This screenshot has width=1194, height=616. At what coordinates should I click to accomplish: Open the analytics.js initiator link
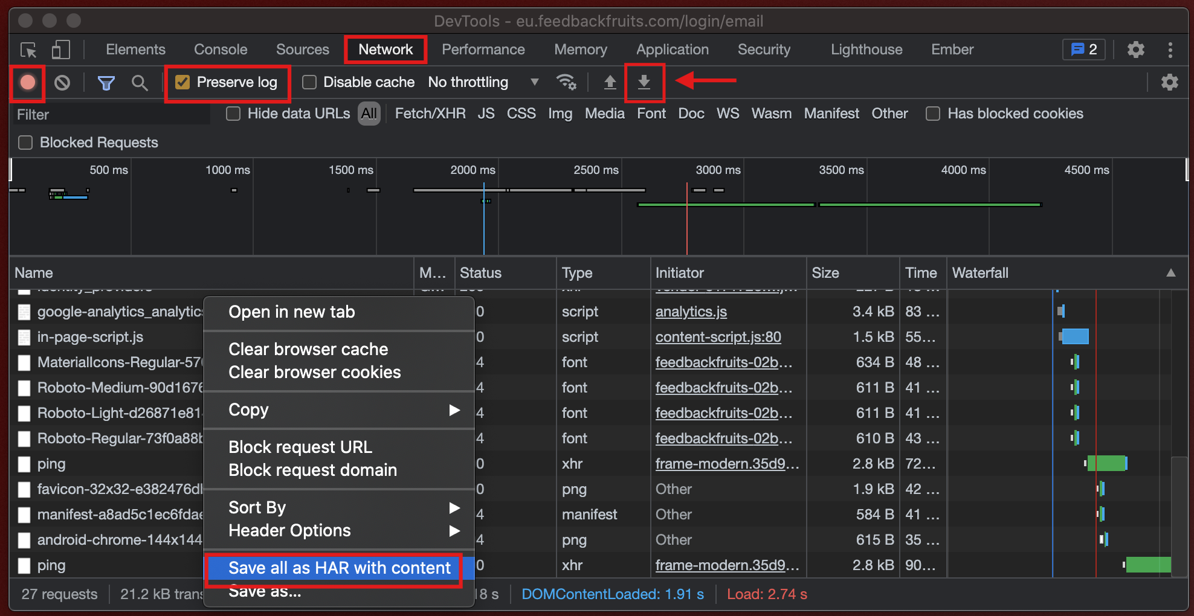click(x=691, y=312)
